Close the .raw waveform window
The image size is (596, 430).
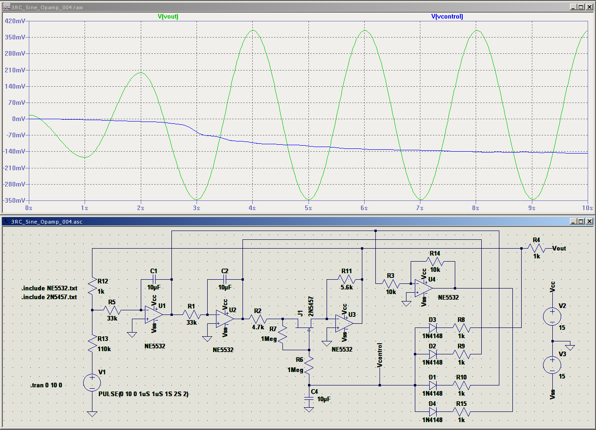pyautogui.click(x=589, y=7)
